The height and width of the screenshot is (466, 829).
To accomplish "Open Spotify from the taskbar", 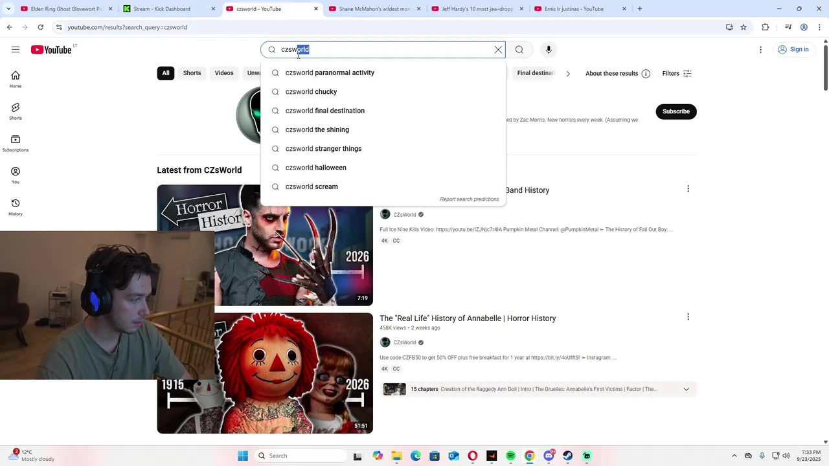I will click(510, 456).
